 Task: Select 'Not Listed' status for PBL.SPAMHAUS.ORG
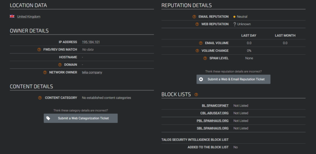tap(241, 121)
